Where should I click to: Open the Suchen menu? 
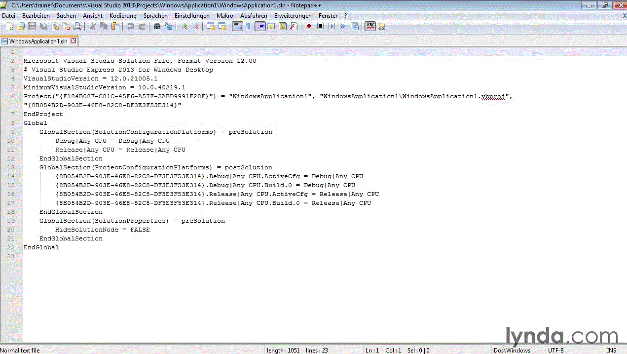(x=66, y=16)
